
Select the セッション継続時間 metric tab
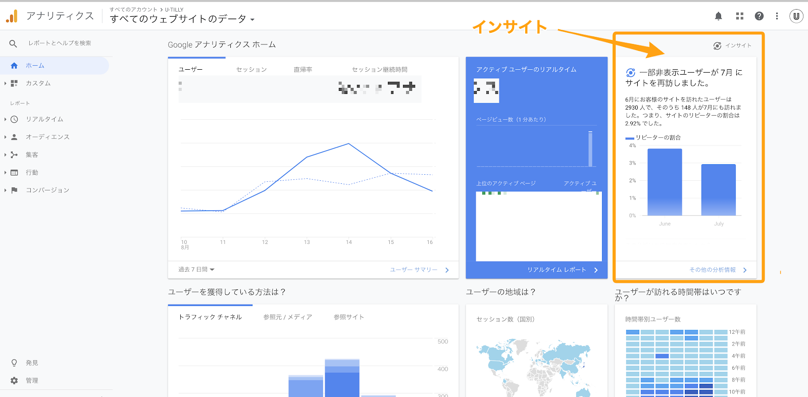coord(380,70)
